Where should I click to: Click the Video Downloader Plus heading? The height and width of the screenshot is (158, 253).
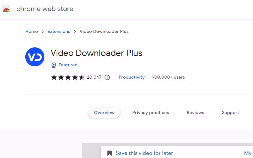click(96, 53)
